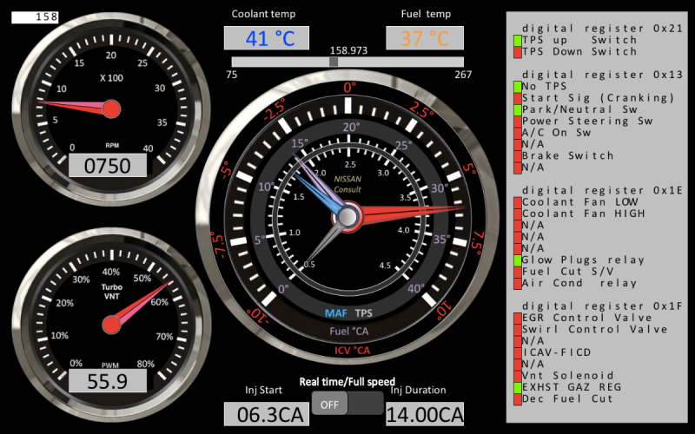Click the small 158 field at top left
The image size is (695, 434).
pos(36,16)
